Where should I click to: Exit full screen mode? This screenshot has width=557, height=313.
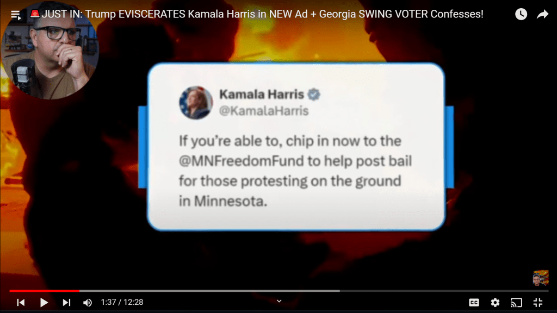click(x=538, y=302)
